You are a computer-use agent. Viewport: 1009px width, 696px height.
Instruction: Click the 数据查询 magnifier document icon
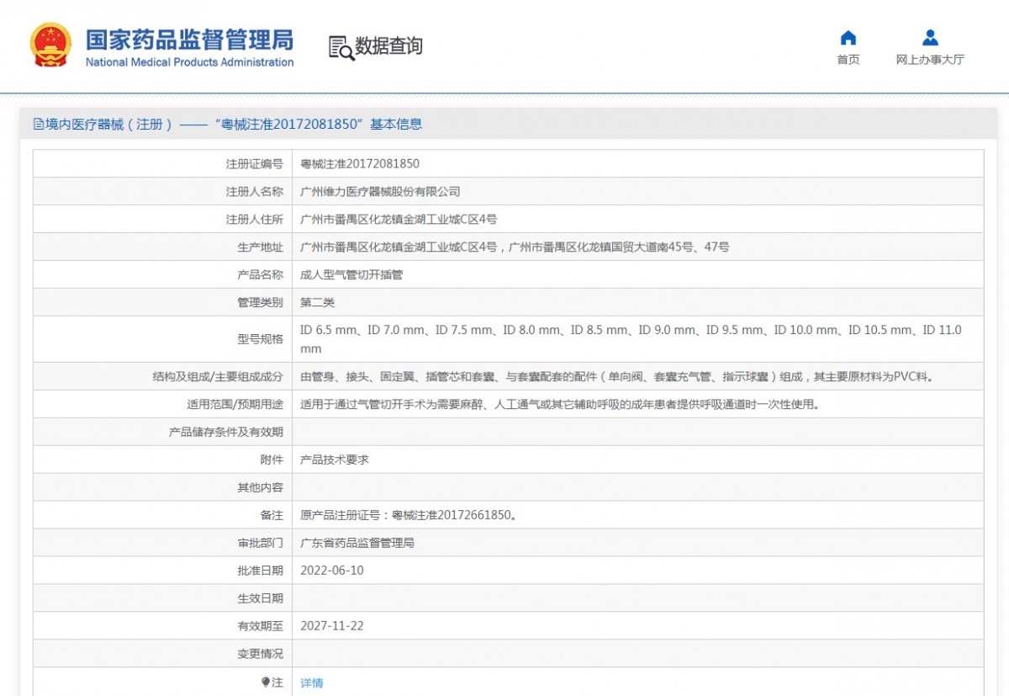[341, 47]
